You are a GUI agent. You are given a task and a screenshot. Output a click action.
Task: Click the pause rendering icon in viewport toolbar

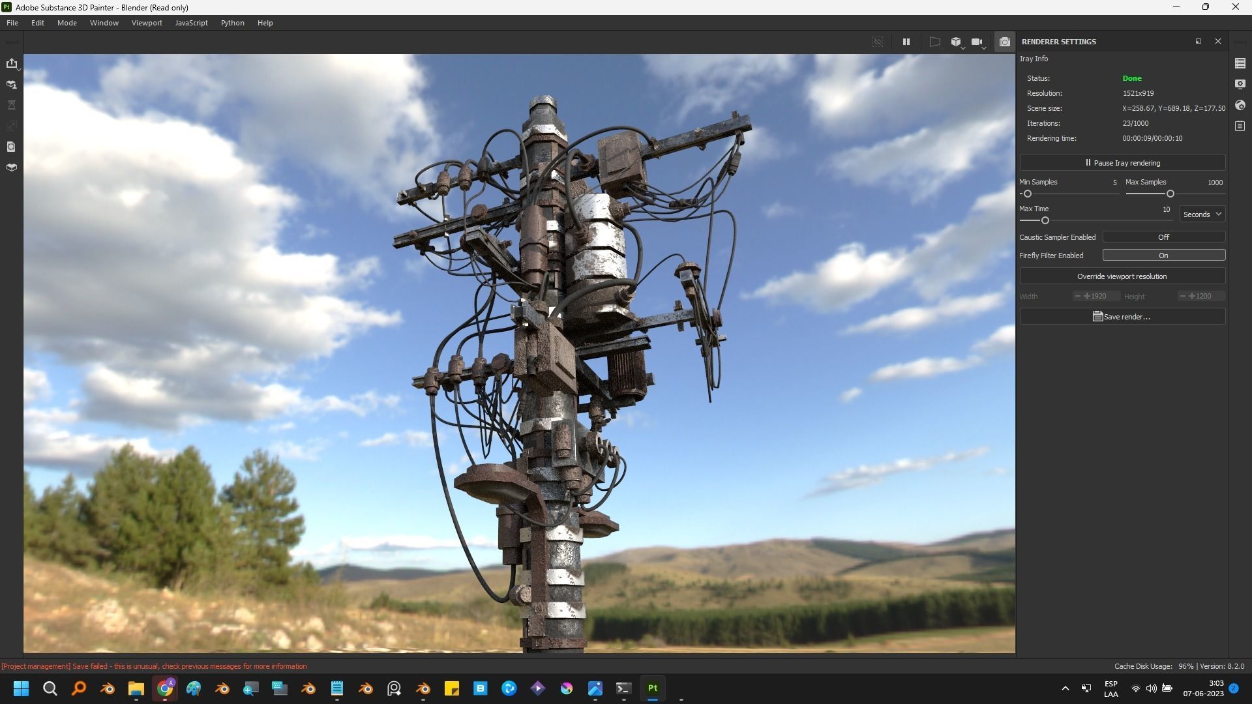906,42
